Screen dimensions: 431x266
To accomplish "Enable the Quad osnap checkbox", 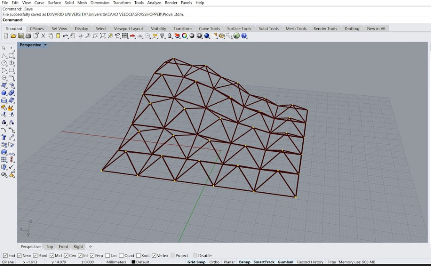I will [x=121, y=256].
